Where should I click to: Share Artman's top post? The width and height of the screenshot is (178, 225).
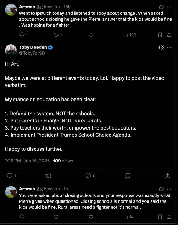[169, 35]
